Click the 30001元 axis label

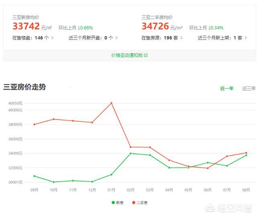15,182
